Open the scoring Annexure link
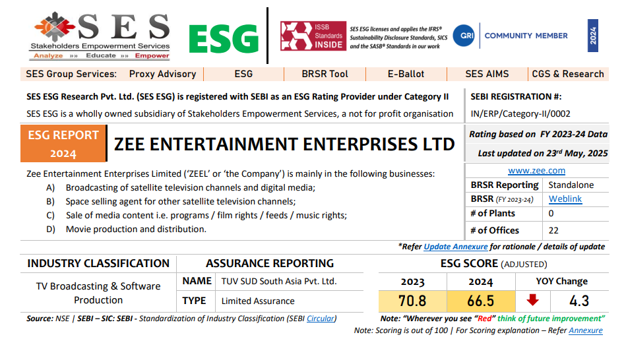This screenshot has height=339, width=626. tap(586, 330)
